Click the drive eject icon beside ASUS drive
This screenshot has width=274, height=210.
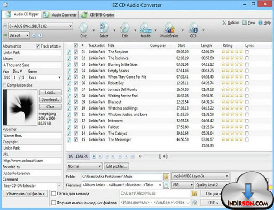coord(5,26)
